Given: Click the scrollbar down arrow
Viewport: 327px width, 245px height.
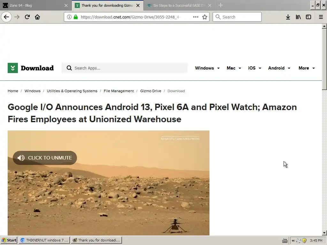Looking at the screenshot, I should coord(324,233).
